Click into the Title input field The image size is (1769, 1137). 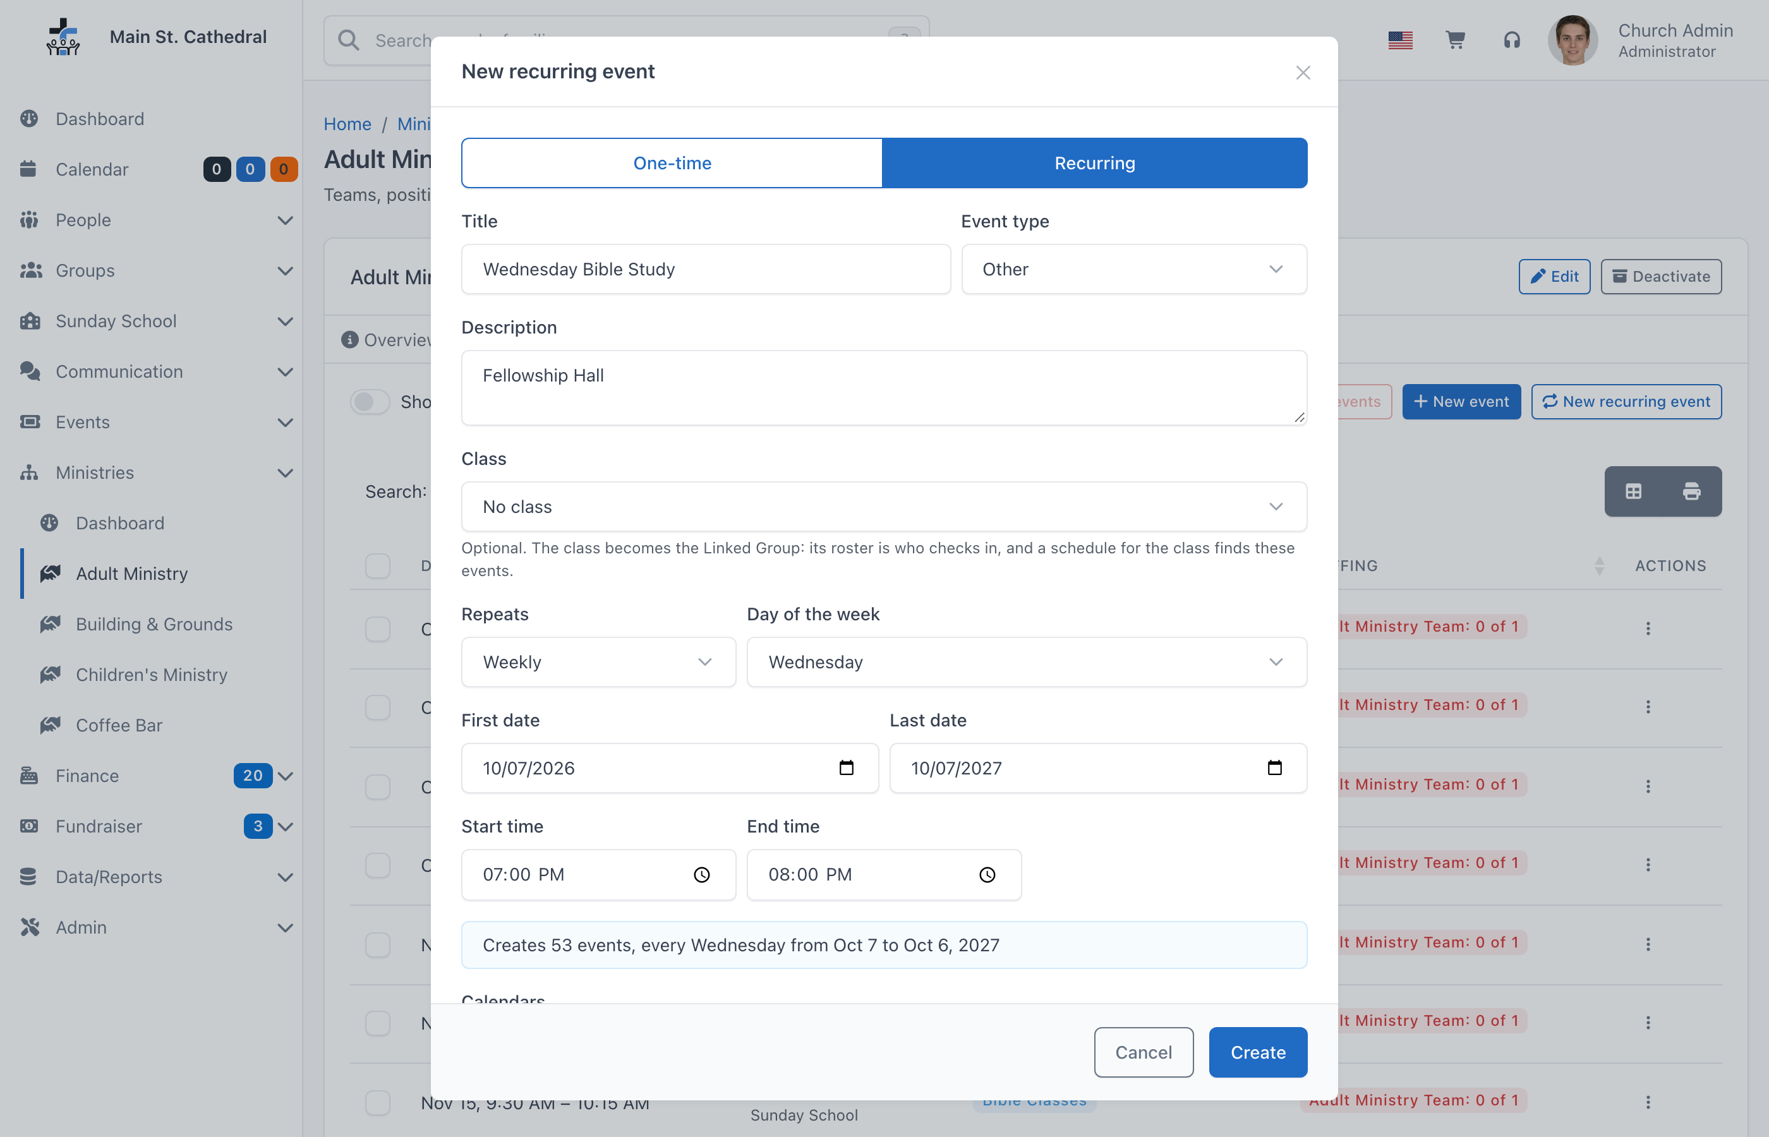706,270
